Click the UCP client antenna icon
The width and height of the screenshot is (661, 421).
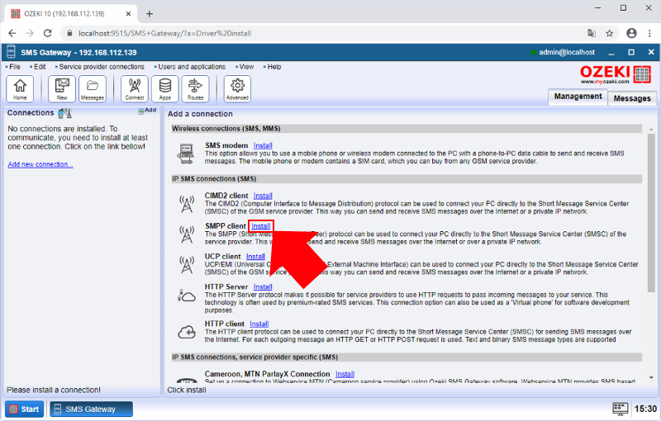(187, 264)
